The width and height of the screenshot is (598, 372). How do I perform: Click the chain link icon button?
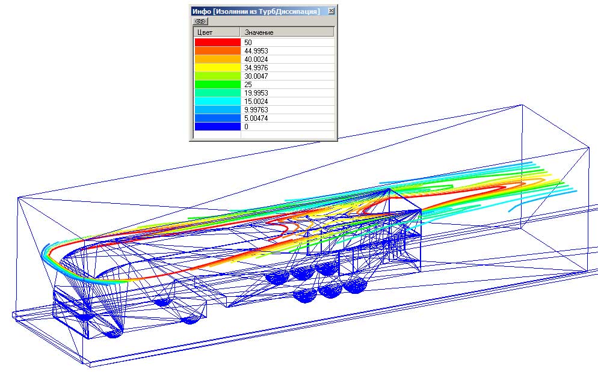200,20
